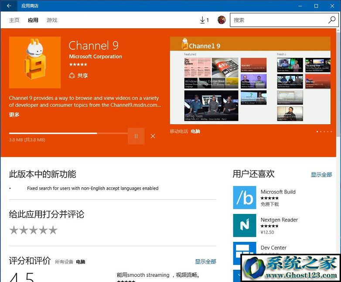Image resolution: width=341 pixels, height=282 pixels.
Task: Go back using the back arrow
Action: [x=9, y=6]
